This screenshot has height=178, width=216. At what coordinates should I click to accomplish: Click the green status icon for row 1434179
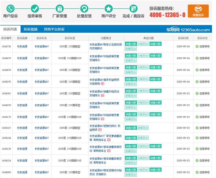[x=197, y=117]
